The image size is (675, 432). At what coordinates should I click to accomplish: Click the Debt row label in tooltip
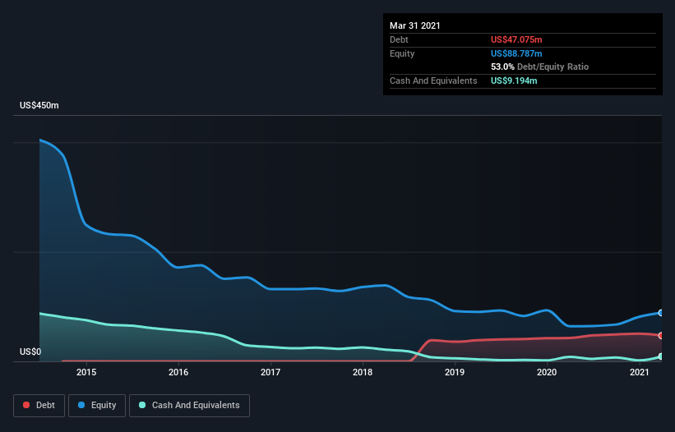click(399, 39)
